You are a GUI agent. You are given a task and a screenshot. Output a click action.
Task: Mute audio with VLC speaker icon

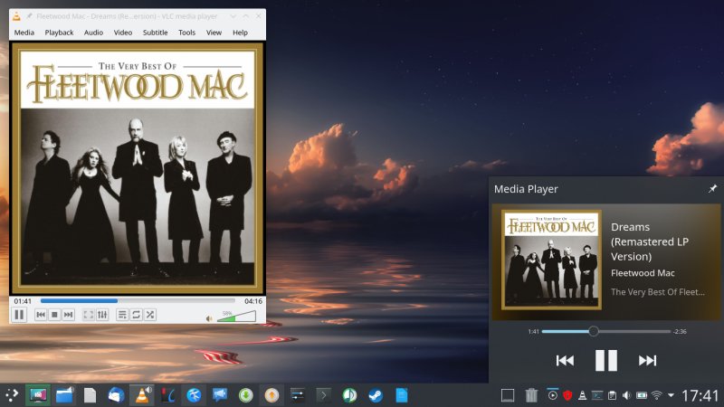pyautogui.click(x=209, y=318)
